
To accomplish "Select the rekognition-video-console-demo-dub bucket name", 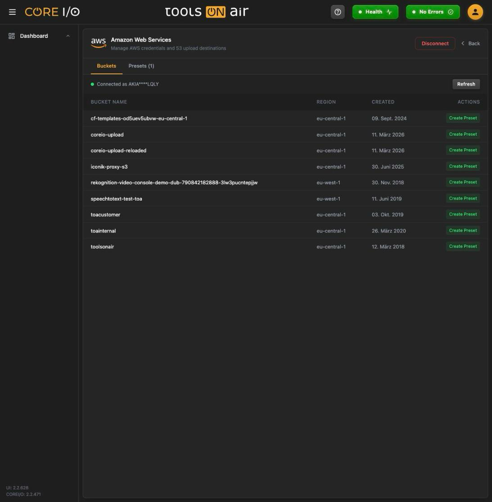I will click(174, 182).
